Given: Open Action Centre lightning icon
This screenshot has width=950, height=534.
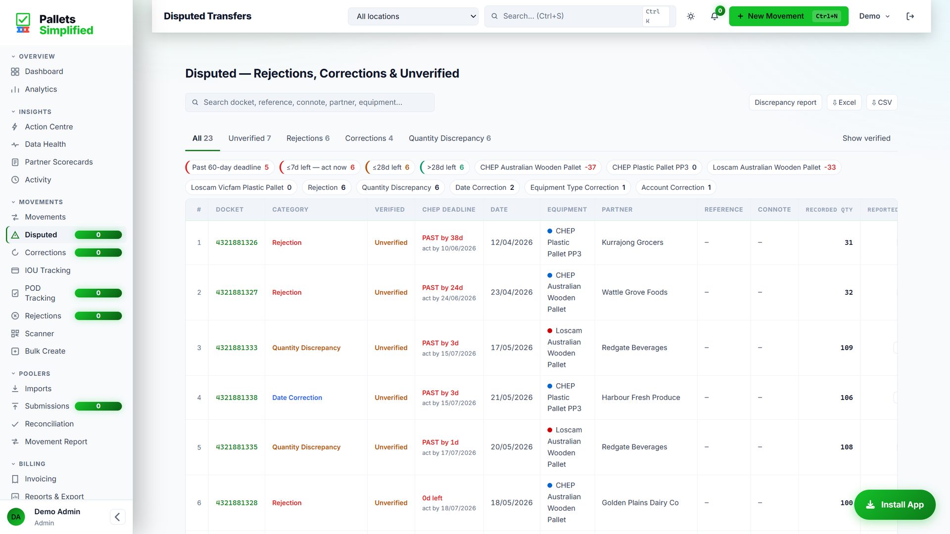Looking at the screenshot, I should click(x=15, y=127).
